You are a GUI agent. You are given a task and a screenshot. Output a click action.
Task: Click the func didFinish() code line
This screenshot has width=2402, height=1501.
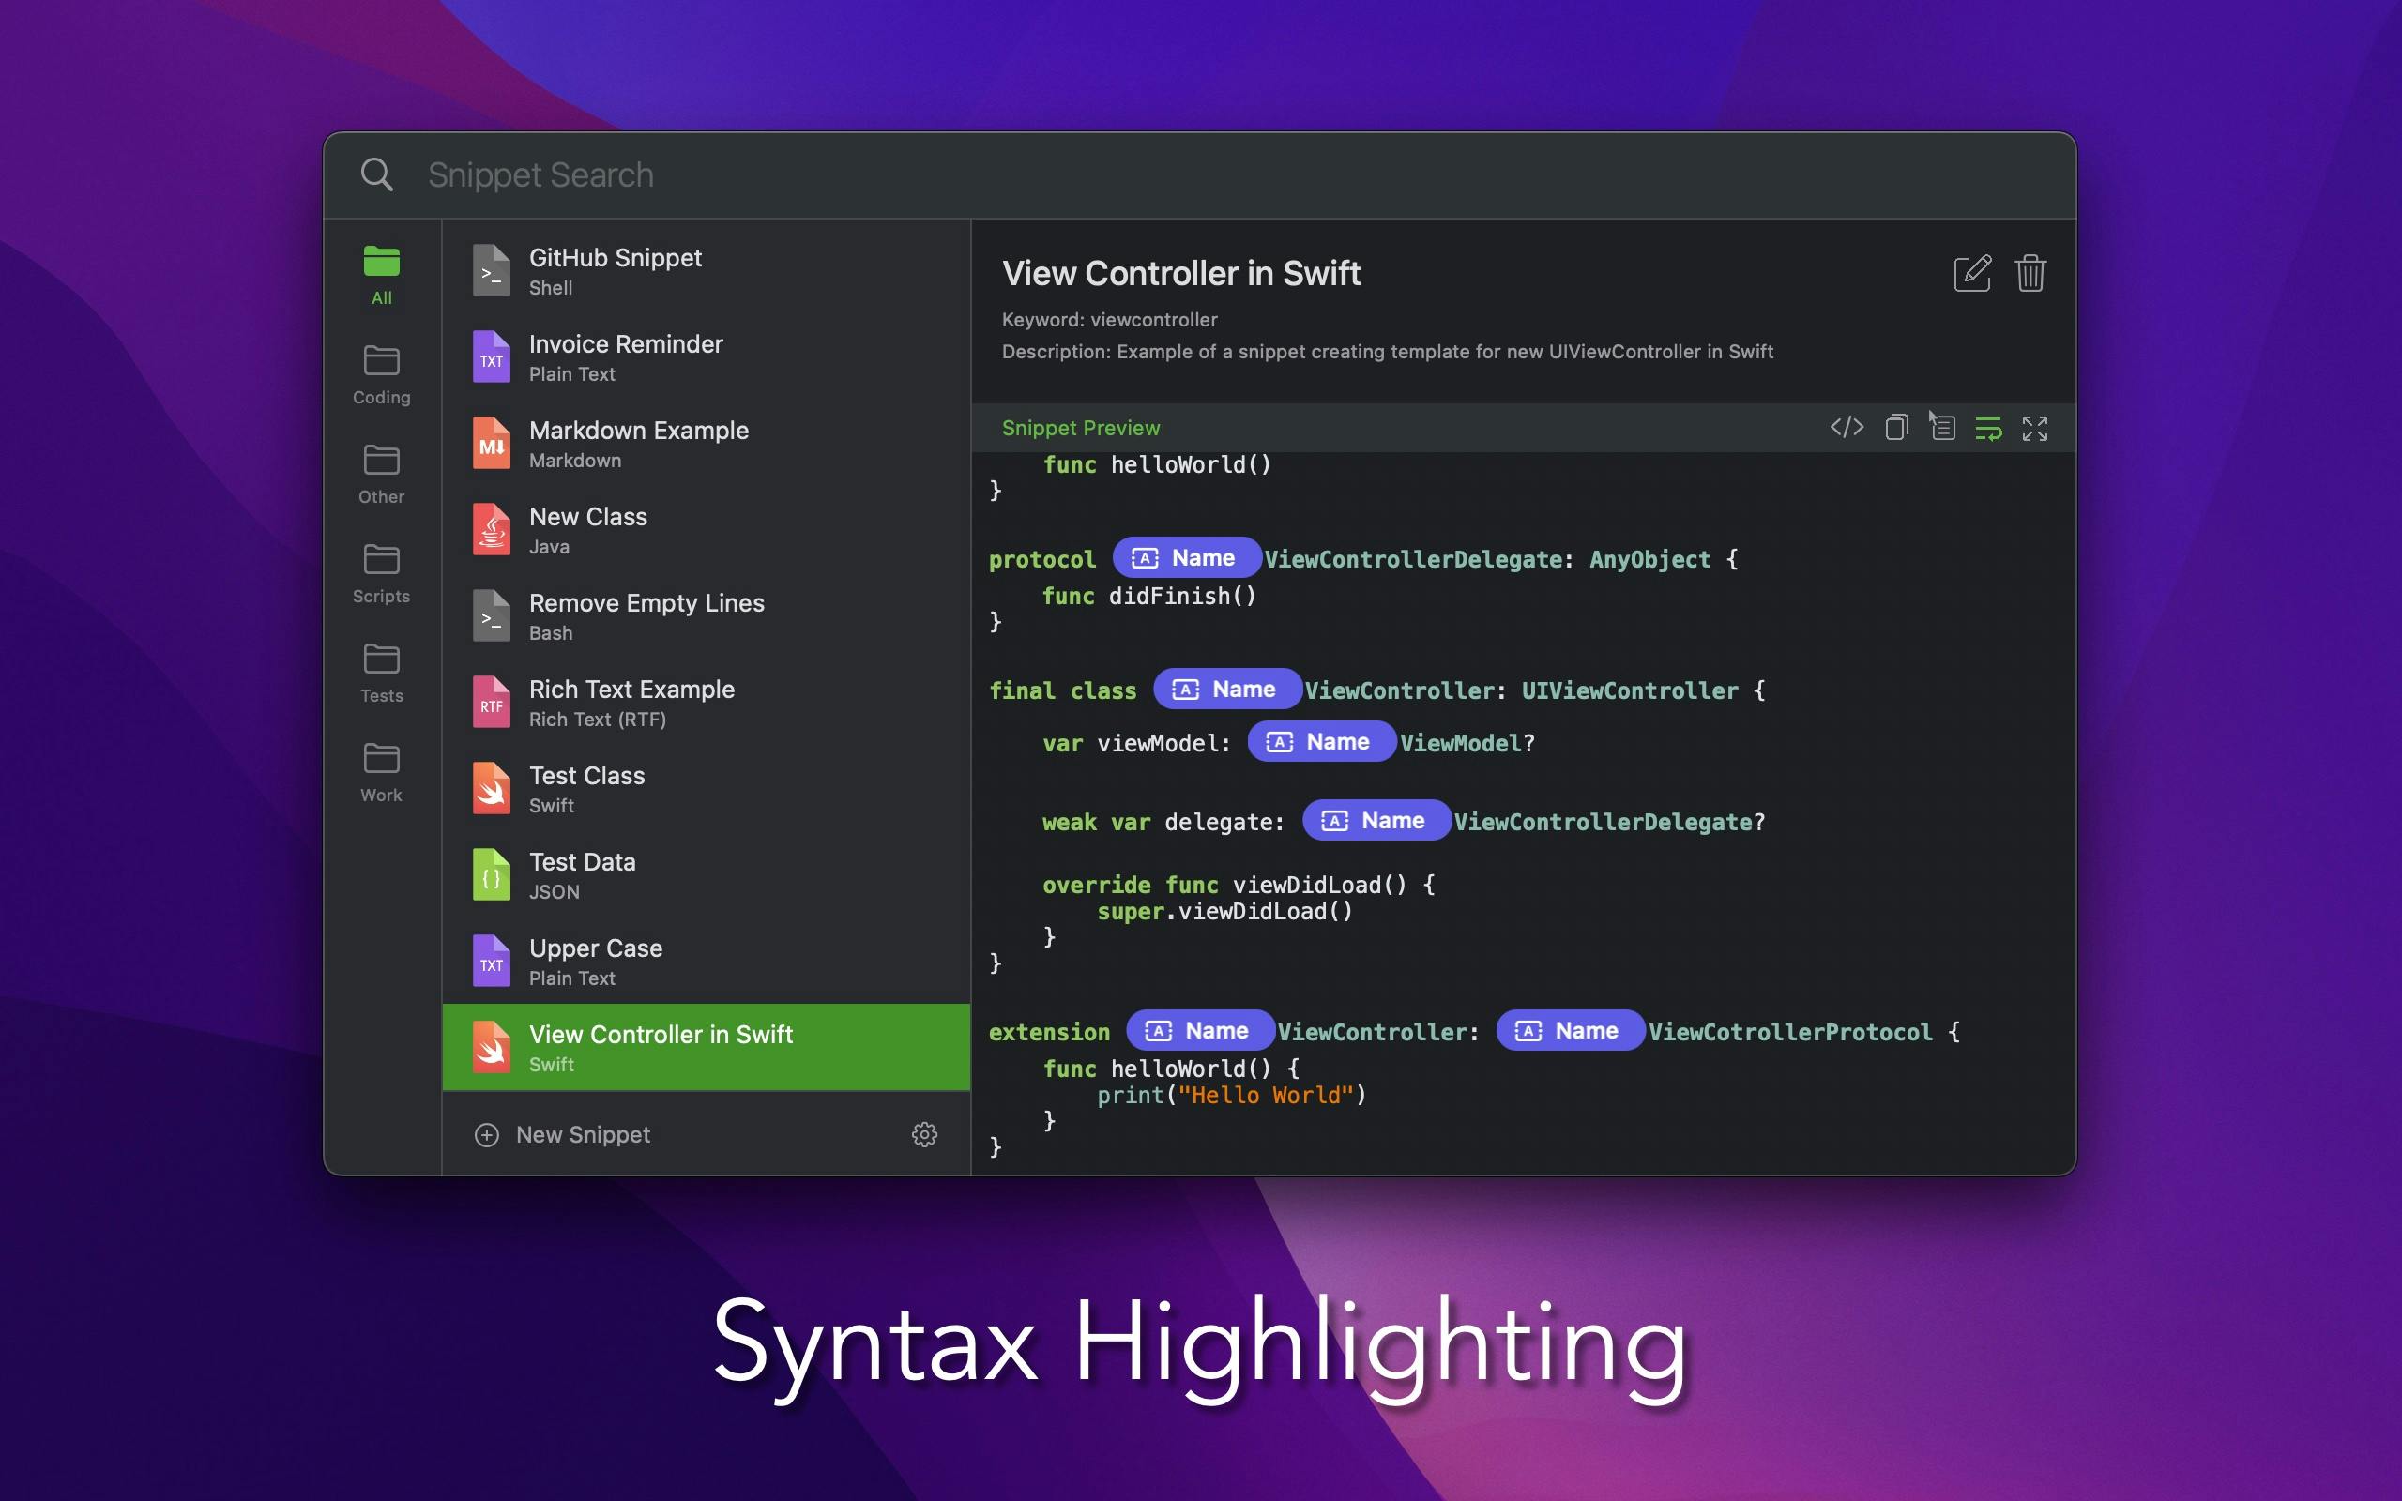pos(1148,596)
